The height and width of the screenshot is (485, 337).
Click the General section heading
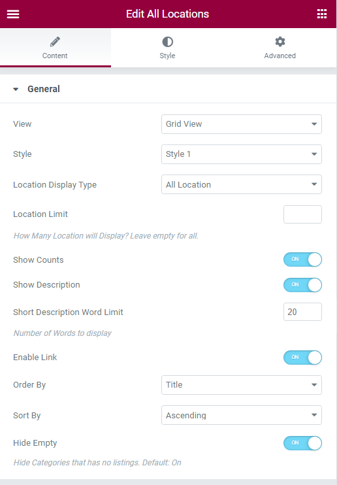(44, 89)
